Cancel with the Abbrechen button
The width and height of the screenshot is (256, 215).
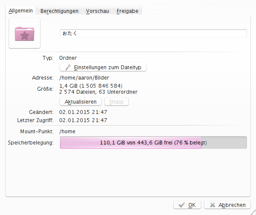pos(227,205)
